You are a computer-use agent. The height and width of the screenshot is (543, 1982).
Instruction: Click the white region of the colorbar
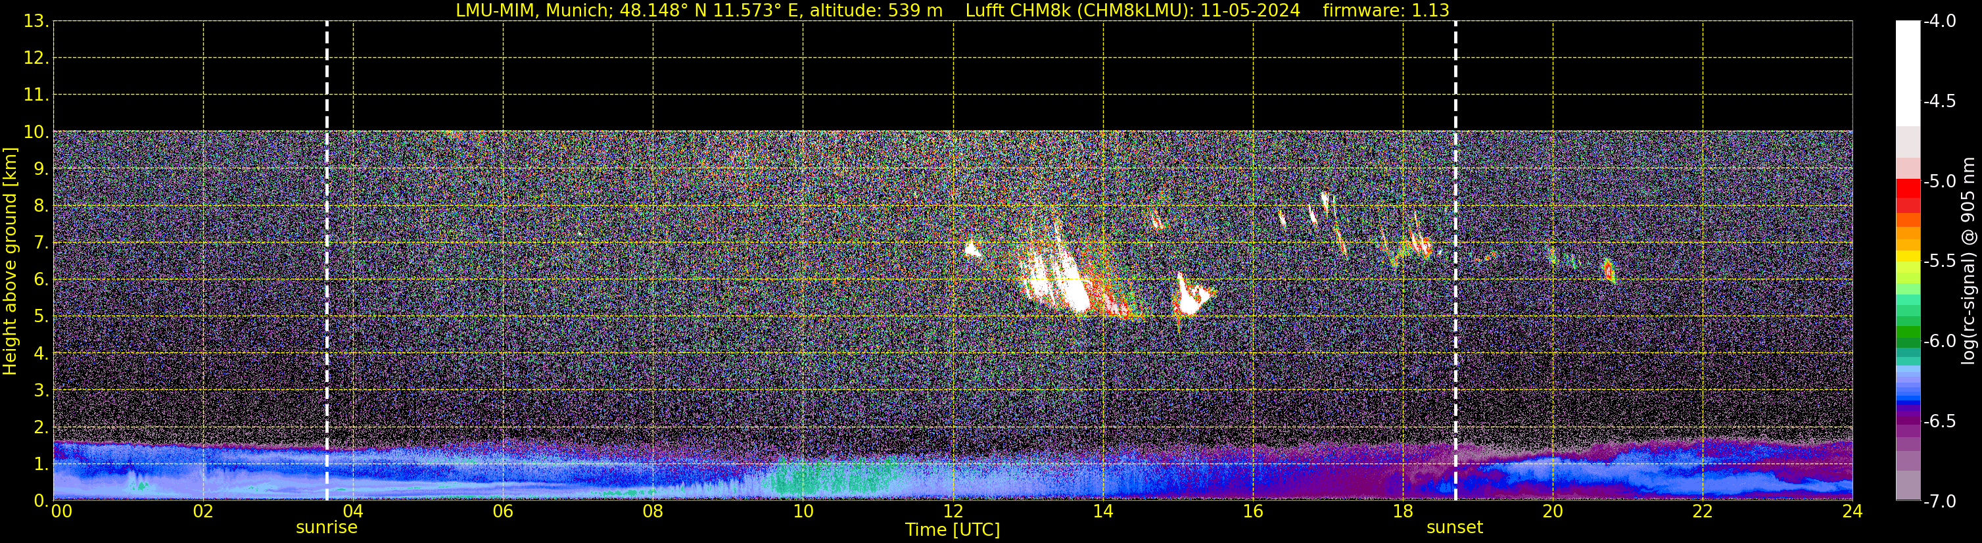[1908, 73]
